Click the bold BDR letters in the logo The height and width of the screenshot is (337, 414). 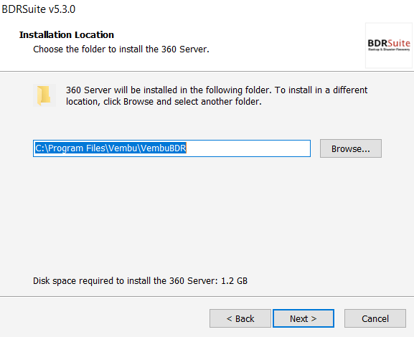[x=378, y=43]
